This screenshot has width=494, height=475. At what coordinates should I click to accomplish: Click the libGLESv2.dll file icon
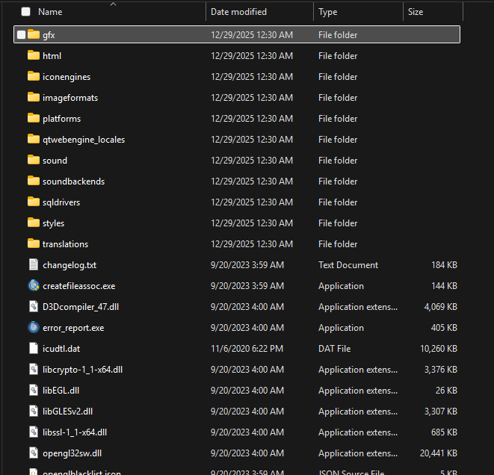tap(34, 411)
